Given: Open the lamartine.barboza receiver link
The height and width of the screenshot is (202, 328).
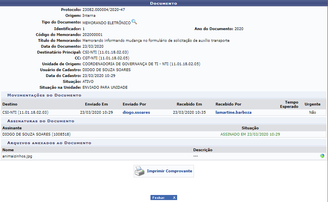Looking at the screenshot, I should 233,112.
